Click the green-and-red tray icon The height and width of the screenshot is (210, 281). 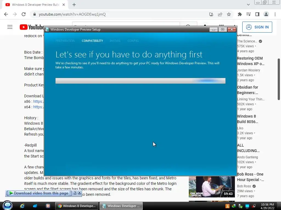pos(234,206)
